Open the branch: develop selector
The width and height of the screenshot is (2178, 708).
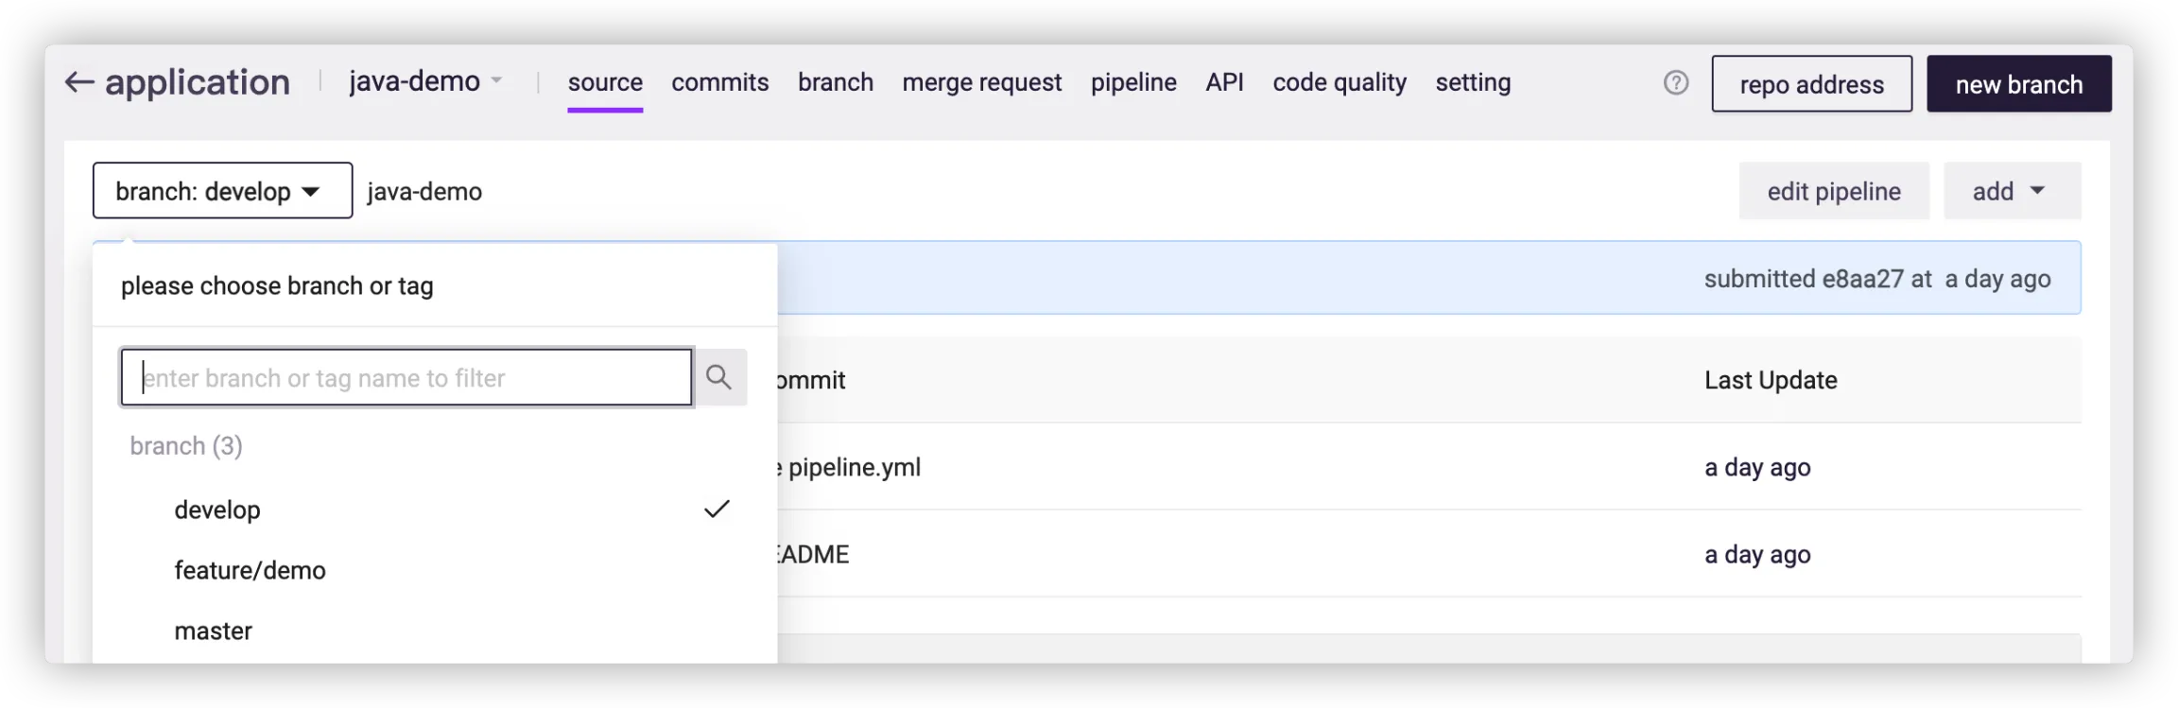[x=222, y=191]
